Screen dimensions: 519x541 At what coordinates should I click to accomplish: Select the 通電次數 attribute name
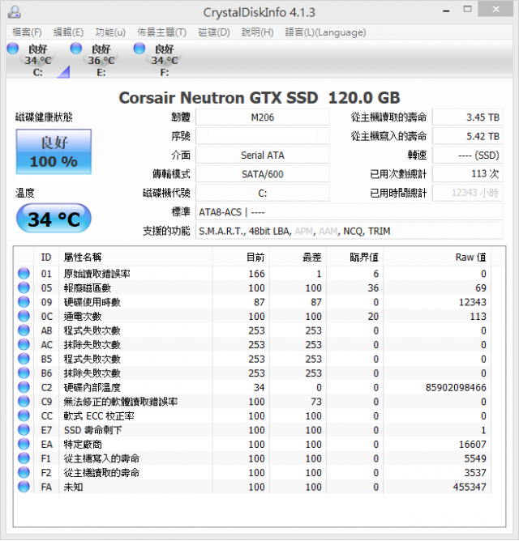83,317
